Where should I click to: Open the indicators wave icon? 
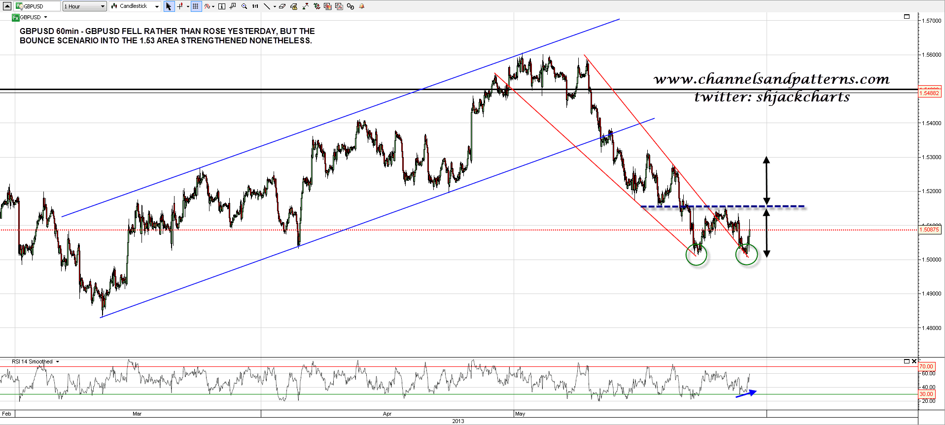[x=208, y=6]
